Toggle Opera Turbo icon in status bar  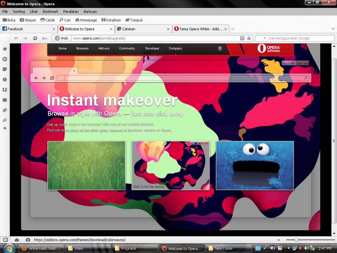pos(28,240)
